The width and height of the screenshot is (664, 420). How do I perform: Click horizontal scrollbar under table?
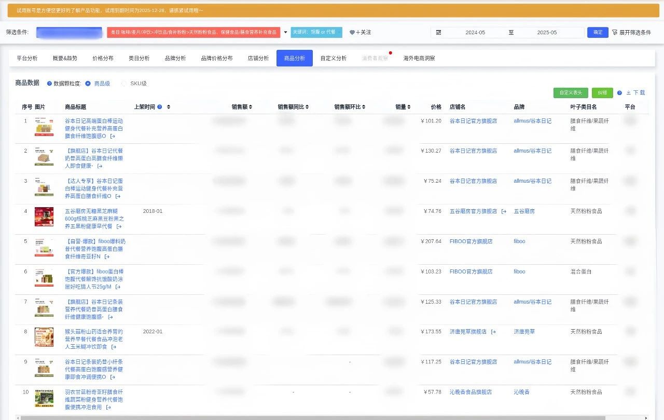click(313, 417)
